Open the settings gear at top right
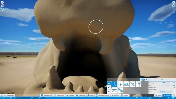This screenshot has height=99, width=176. [174, 2]
